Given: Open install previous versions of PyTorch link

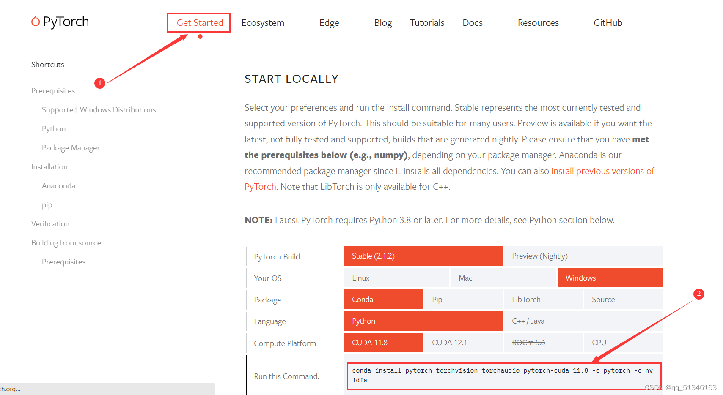Looking at the screenshot, I should (602, 171).
